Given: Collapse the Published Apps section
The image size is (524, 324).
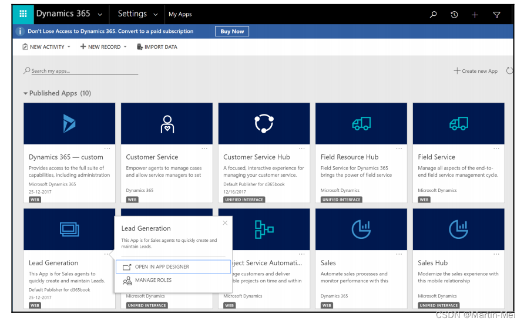Looking at the screenshot, I should 25,93.
